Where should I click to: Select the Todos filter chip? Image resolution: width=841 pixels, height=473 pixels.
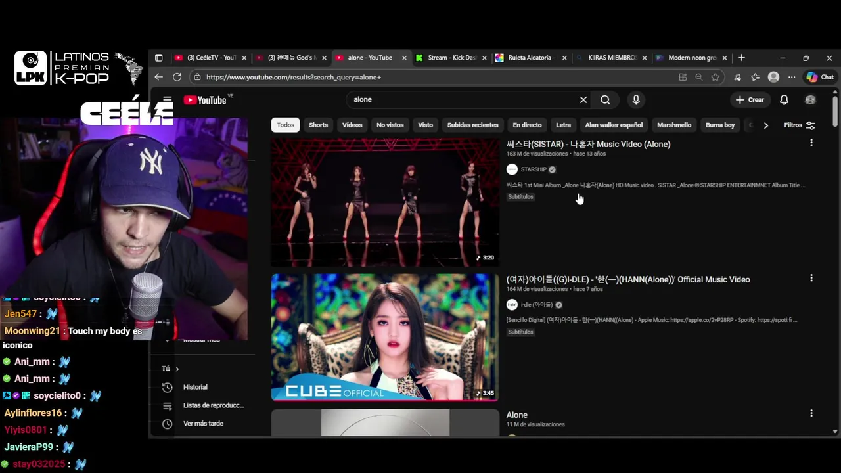coord(286,125)
